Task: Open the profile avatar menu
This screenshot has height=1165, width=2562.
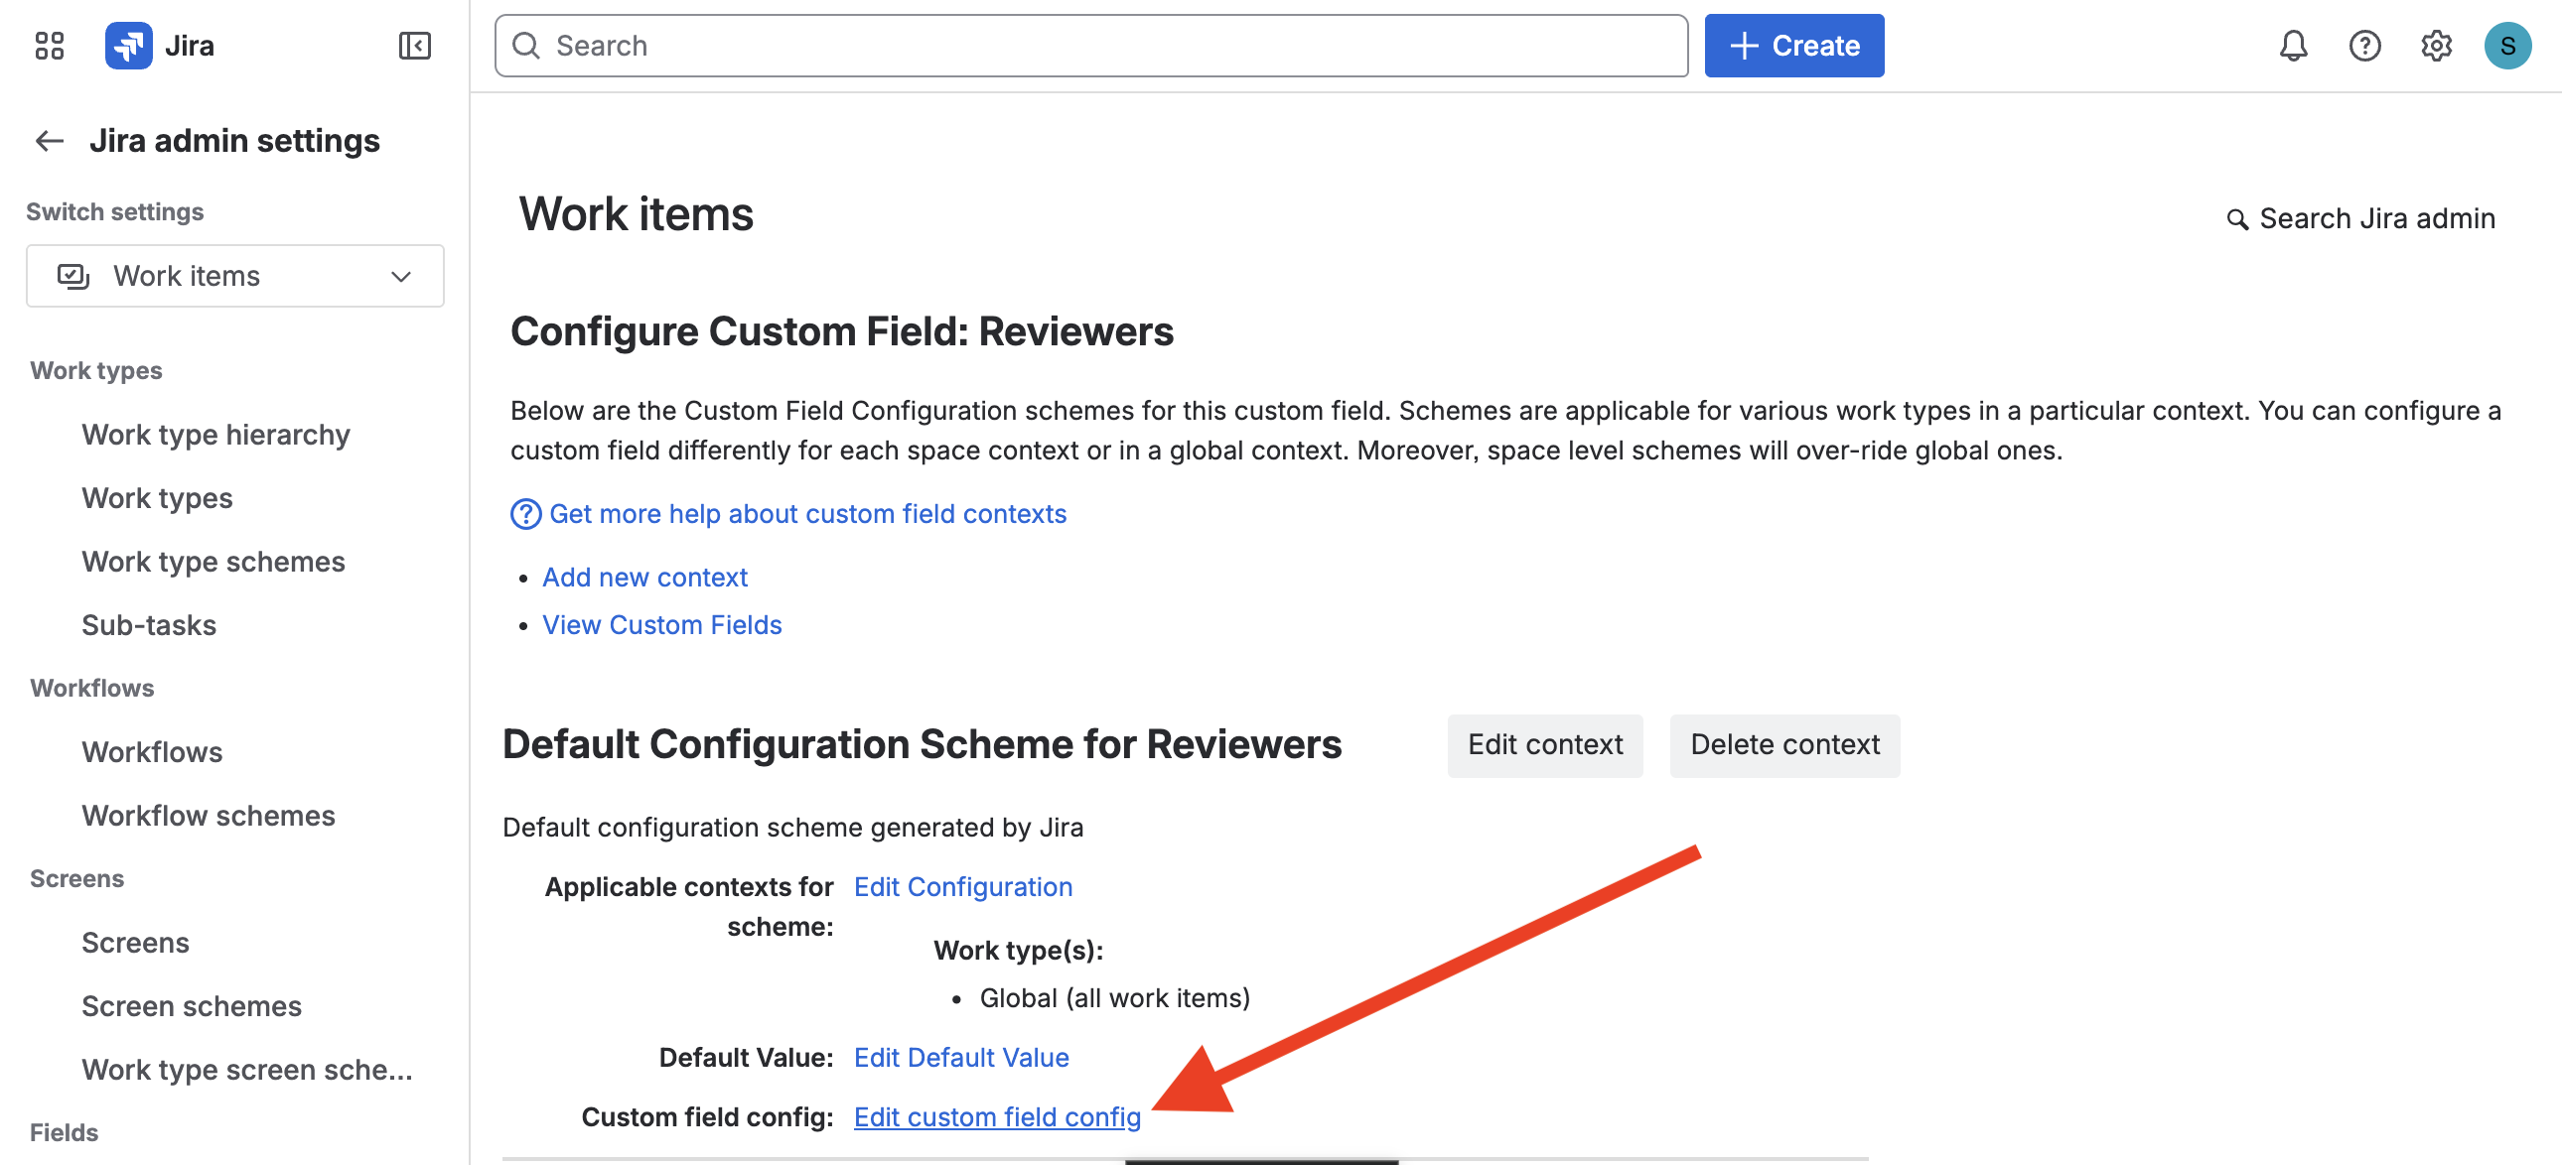Action: tap(2508, 45)
